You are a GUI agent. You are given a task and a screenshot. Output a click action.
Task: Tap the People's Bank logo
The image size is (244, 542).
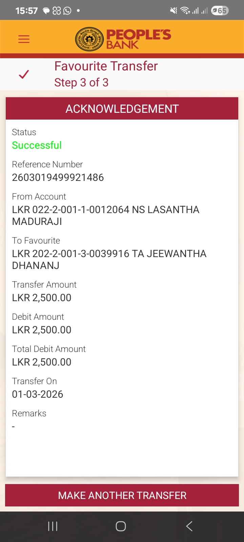[123, 39]
